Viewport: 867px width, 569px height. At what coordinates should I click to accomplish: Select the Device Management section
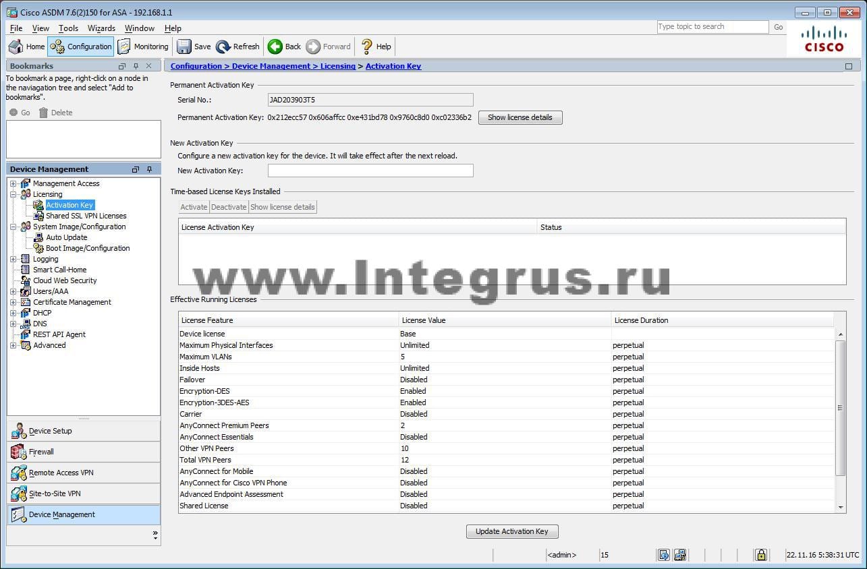[84, 514]
